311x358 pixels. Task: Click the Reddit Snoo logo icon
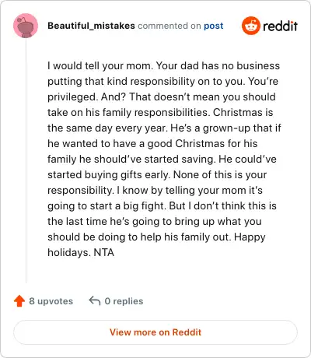250,26
